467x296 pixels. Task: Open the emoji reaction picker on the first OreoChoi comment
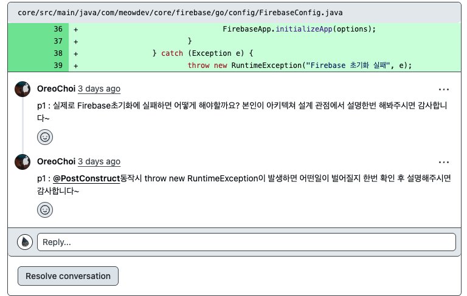[x=45, y=137]
